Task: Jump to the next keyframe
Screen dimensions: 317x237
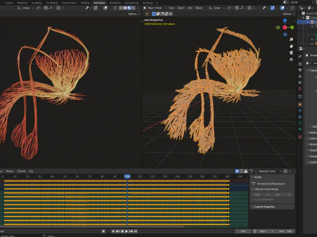Action: point(131,231)
